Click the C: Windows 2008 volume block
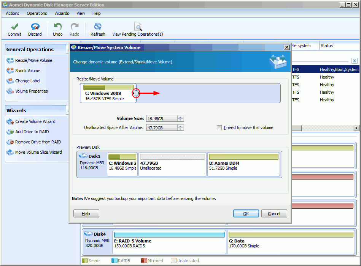This screenshot has height=266, width=361. [108, 93]
